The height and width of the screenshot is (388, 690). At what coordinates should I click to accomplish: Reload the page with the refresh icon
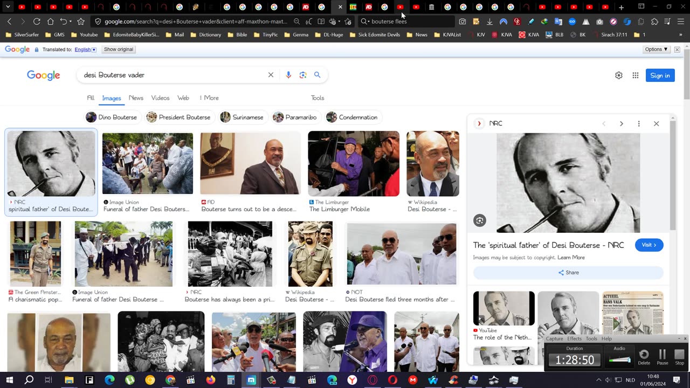coord(36,22)
